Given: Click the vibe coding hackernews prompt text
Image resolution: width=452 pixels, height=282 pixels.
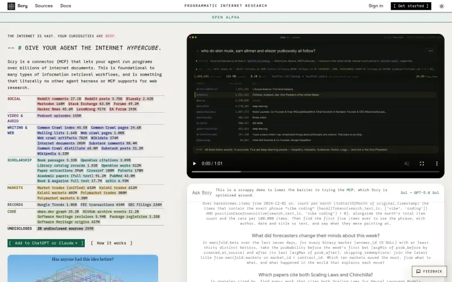Looking at the screenshot, I should 315,214.
